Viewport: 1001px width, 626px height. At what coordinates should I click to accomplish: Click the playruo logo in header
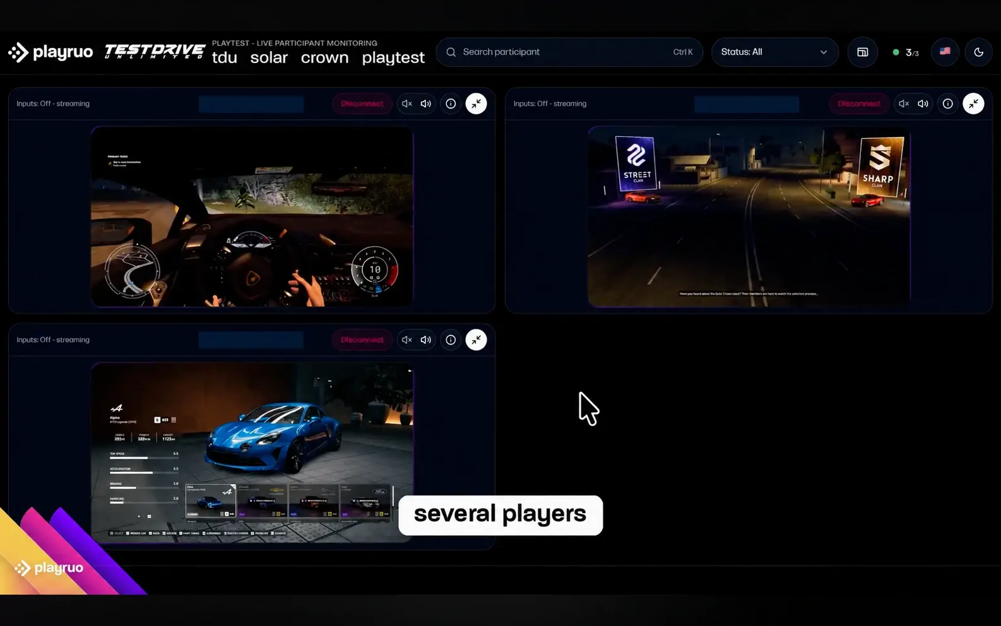pyautogui.click(x=50, y=52)
